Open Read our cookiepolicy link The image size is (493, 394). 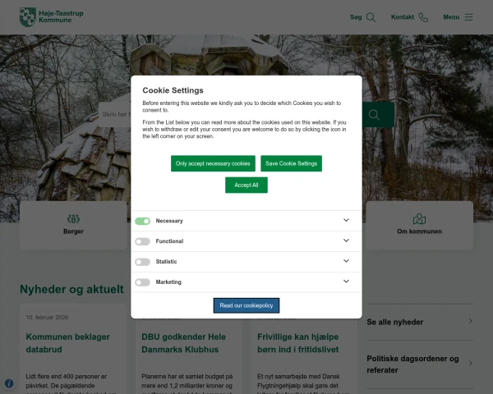click(x=246, y=305)
